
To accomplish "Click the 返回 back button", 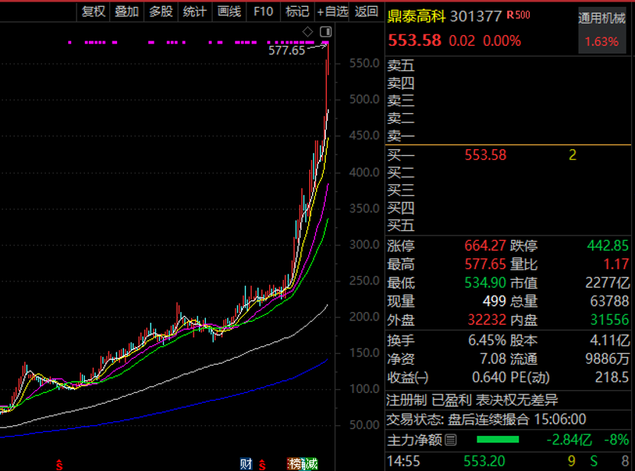I will (x=366, y=11).
